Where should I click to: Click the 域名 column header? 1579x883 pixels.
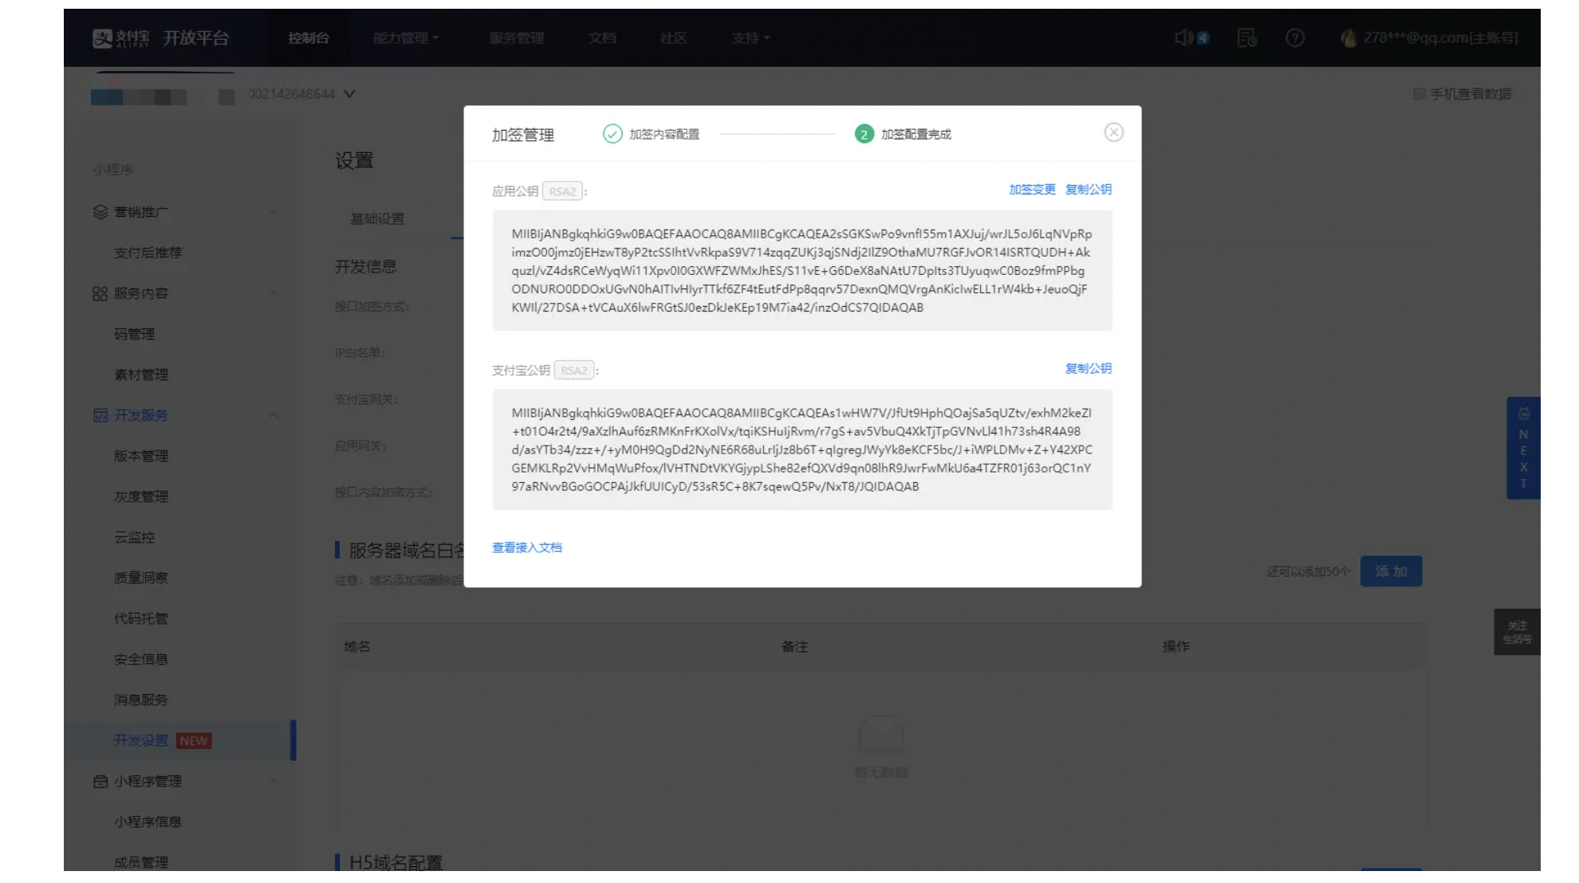[357, 647]
